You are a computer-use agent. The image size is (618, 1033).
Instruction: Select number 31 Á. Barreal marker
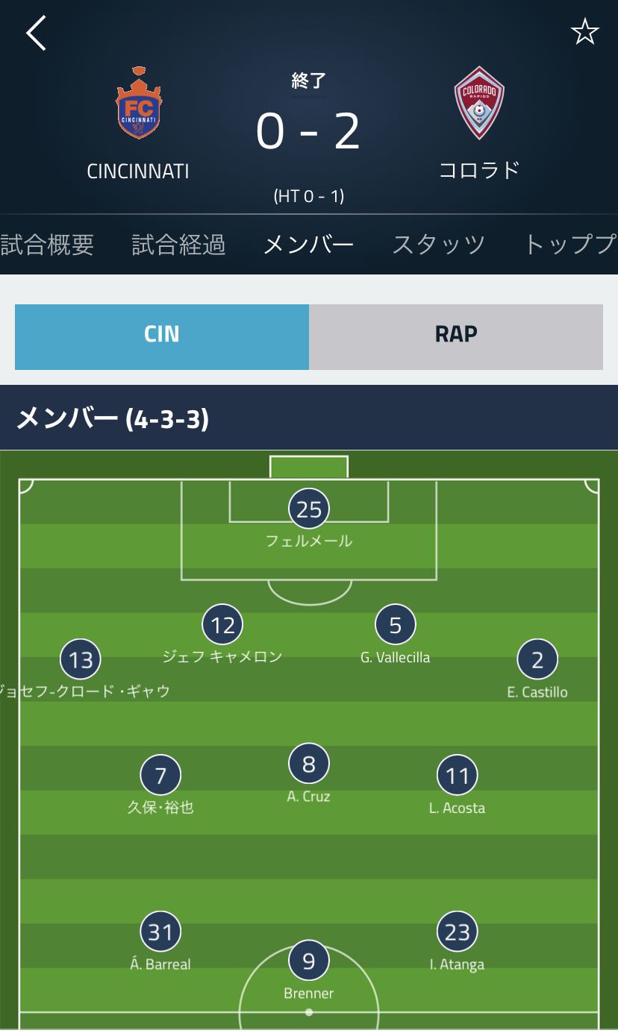point(160,932)
